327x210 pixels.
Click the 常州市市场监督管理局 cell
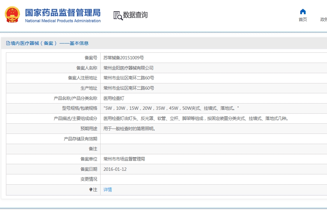tap(214, 159)
